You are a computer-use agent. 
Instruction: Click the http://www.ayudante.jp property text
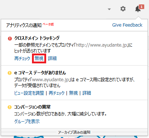pos(101,45)
